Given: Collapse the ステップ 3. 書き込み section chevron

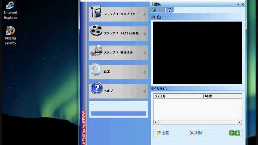Looking at the screenshot, I should pyautogui.click(x=144, y=53).
